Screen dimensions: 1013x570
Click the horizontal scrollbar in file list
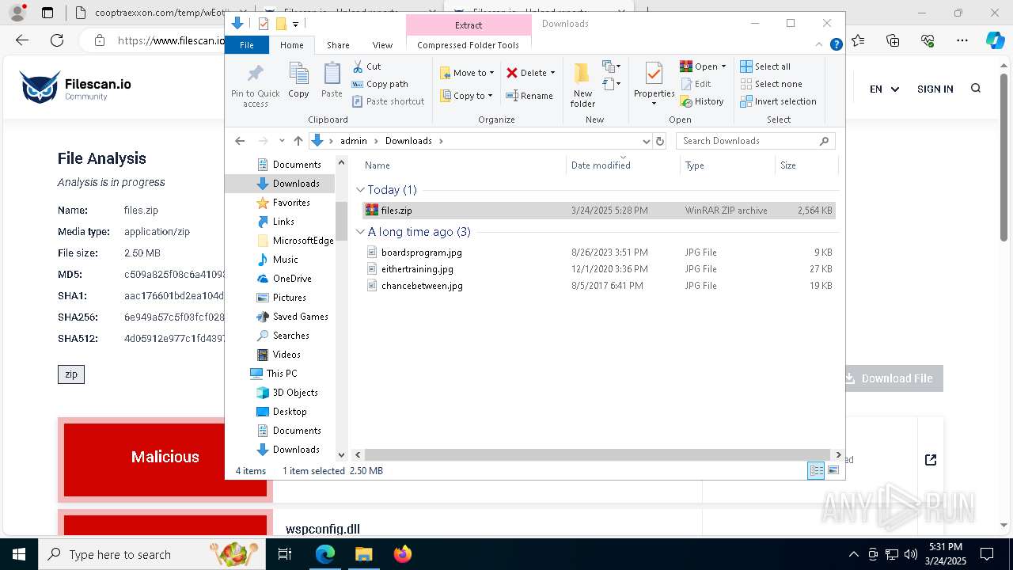point(598,455)
